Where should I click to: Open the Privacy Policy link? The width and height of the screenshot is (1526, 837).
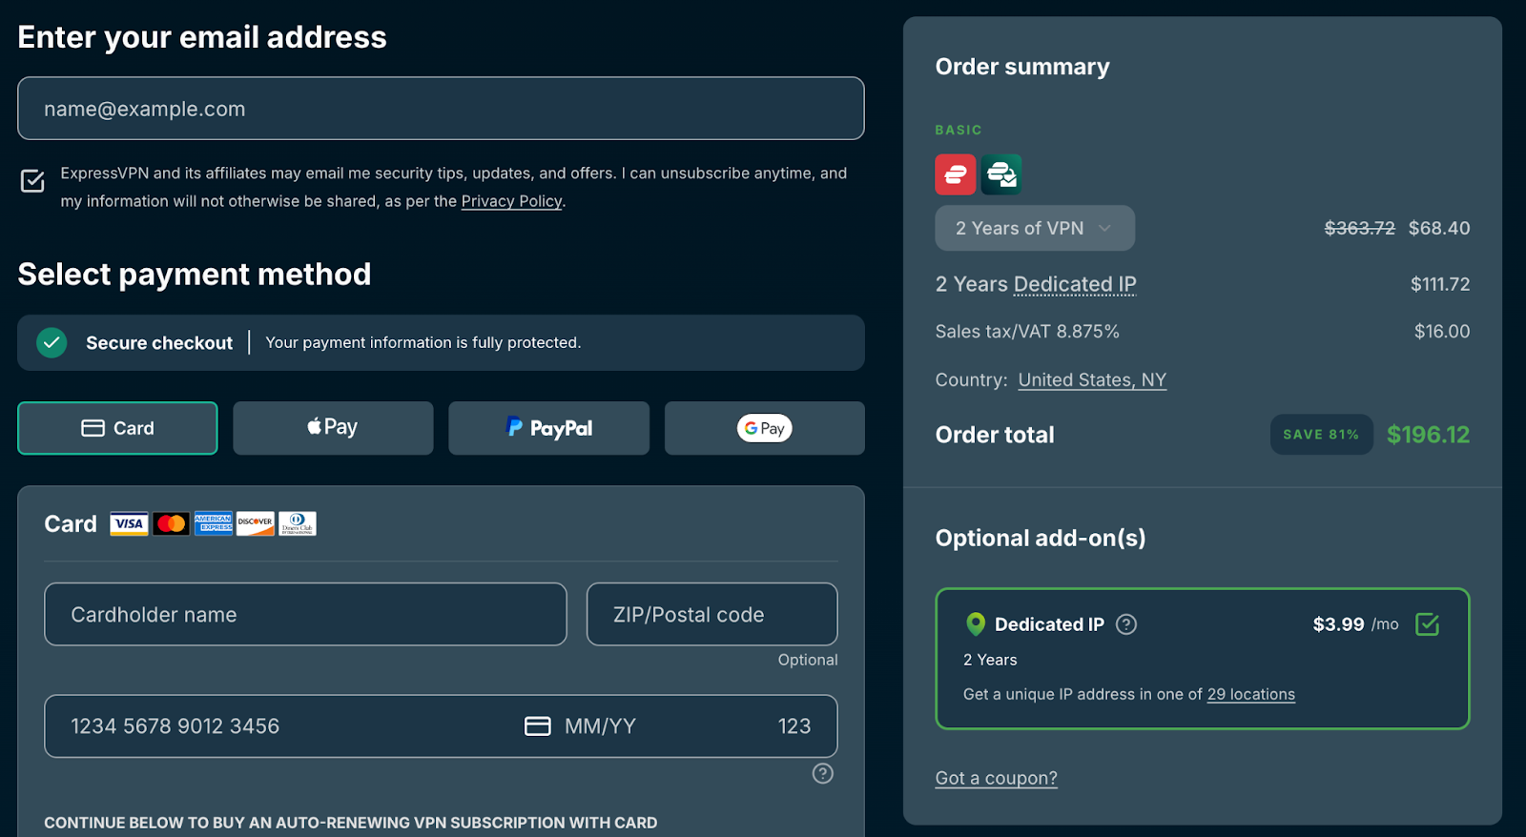[511, 201]
